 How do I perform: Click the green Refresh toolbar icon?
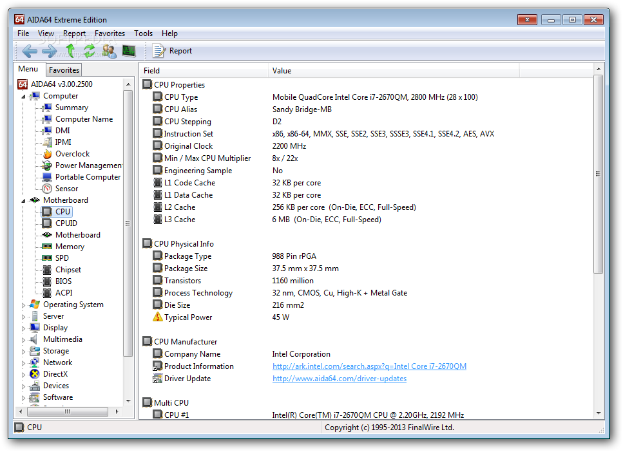pos(90,51)
